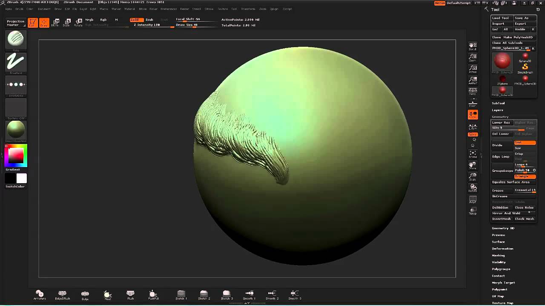The width and height of the screenshot is (545, 306).
Task: Click the Load Tool button
Action: point(502,18)
